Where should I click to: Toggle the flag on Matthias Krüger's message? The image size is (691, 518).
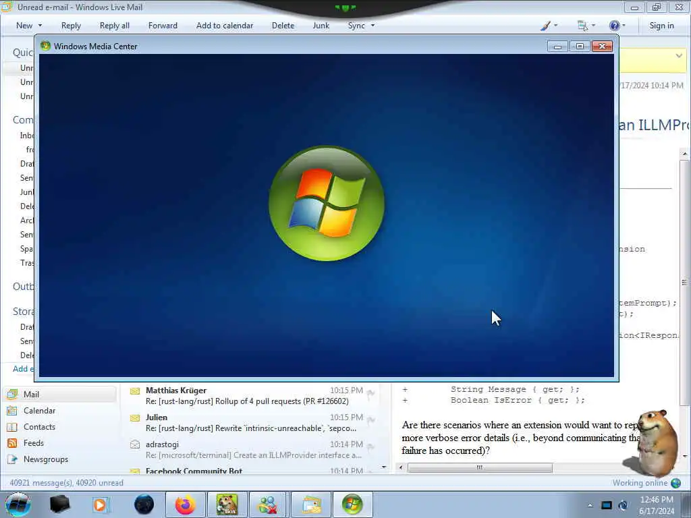(x=371, y=393)
